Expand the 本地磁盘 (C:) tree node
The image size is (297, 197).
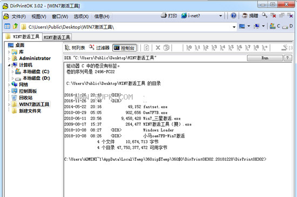click(x=12, y=71)
